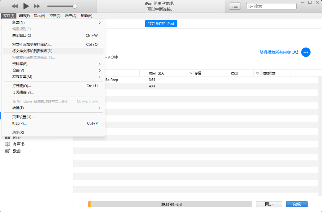The height and width of the screenshot is (212, 322).
Task: Click the shuffle icon beside 随机播放所有内容
Action: pyautogui.click(x=295, y=52)
